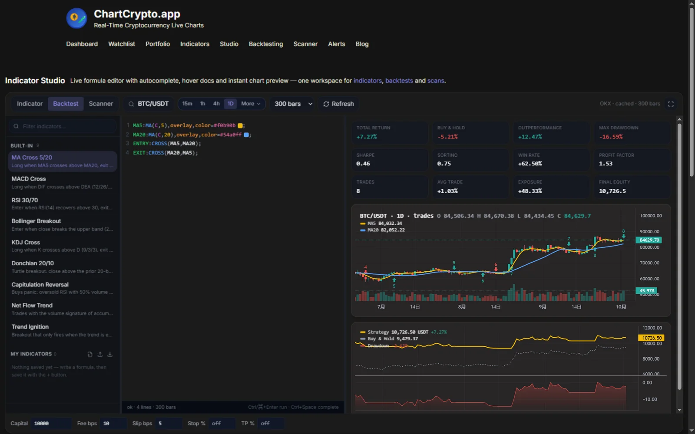Click the upload icon in My Indicators
695x434 pixels.
coord(100,354)
